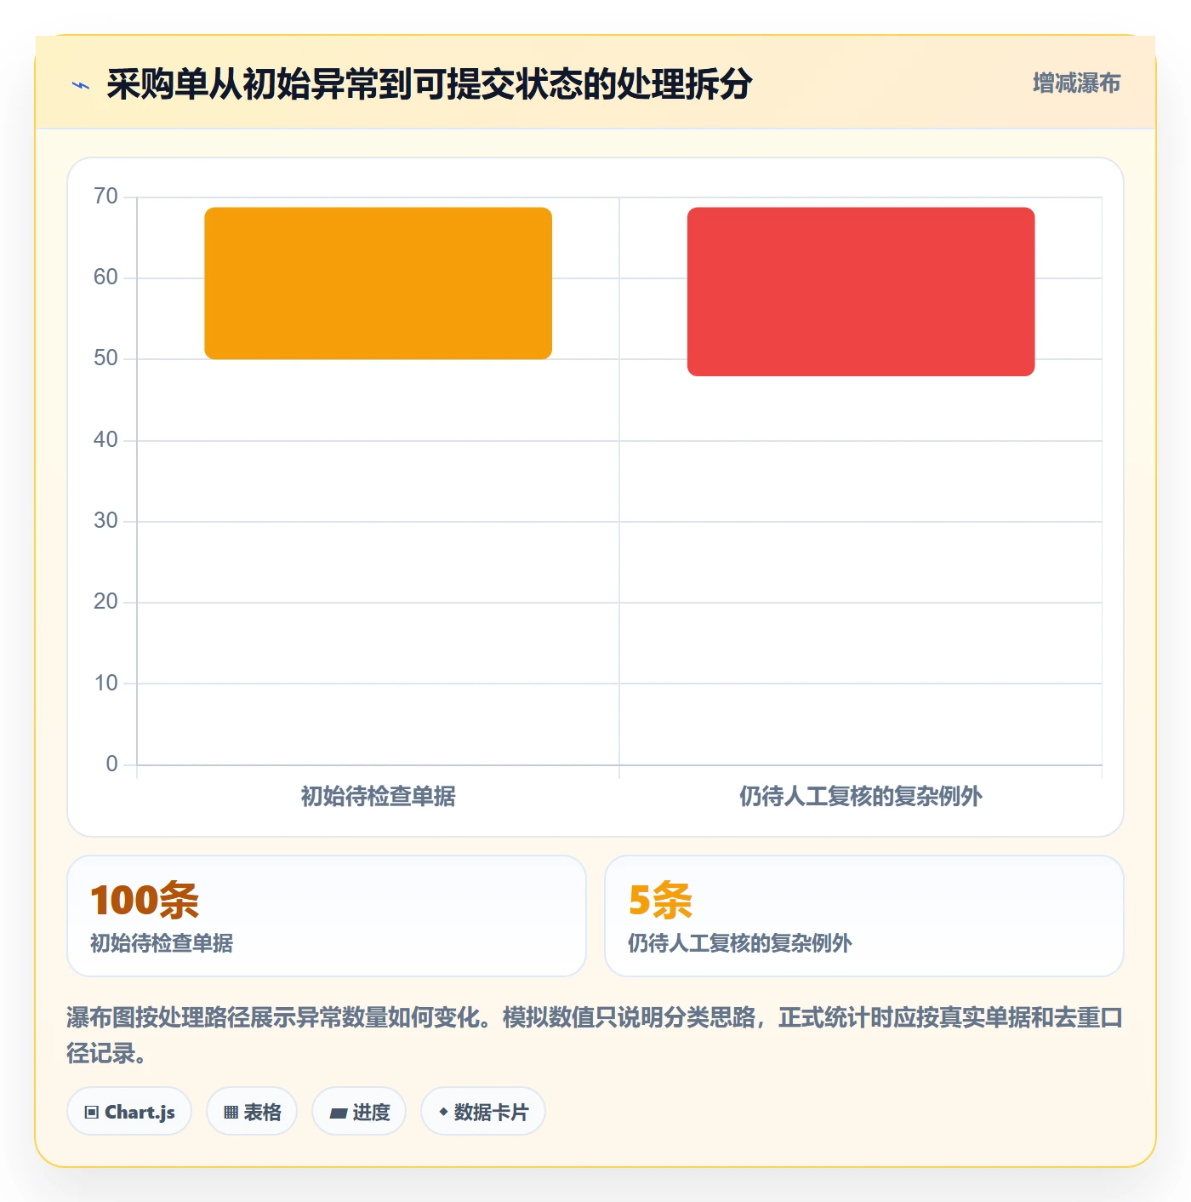Click the red 仍待人工复核的复杂例外 bar
This screenshot has height=1202, width=1191.
[x=861, y=292]
